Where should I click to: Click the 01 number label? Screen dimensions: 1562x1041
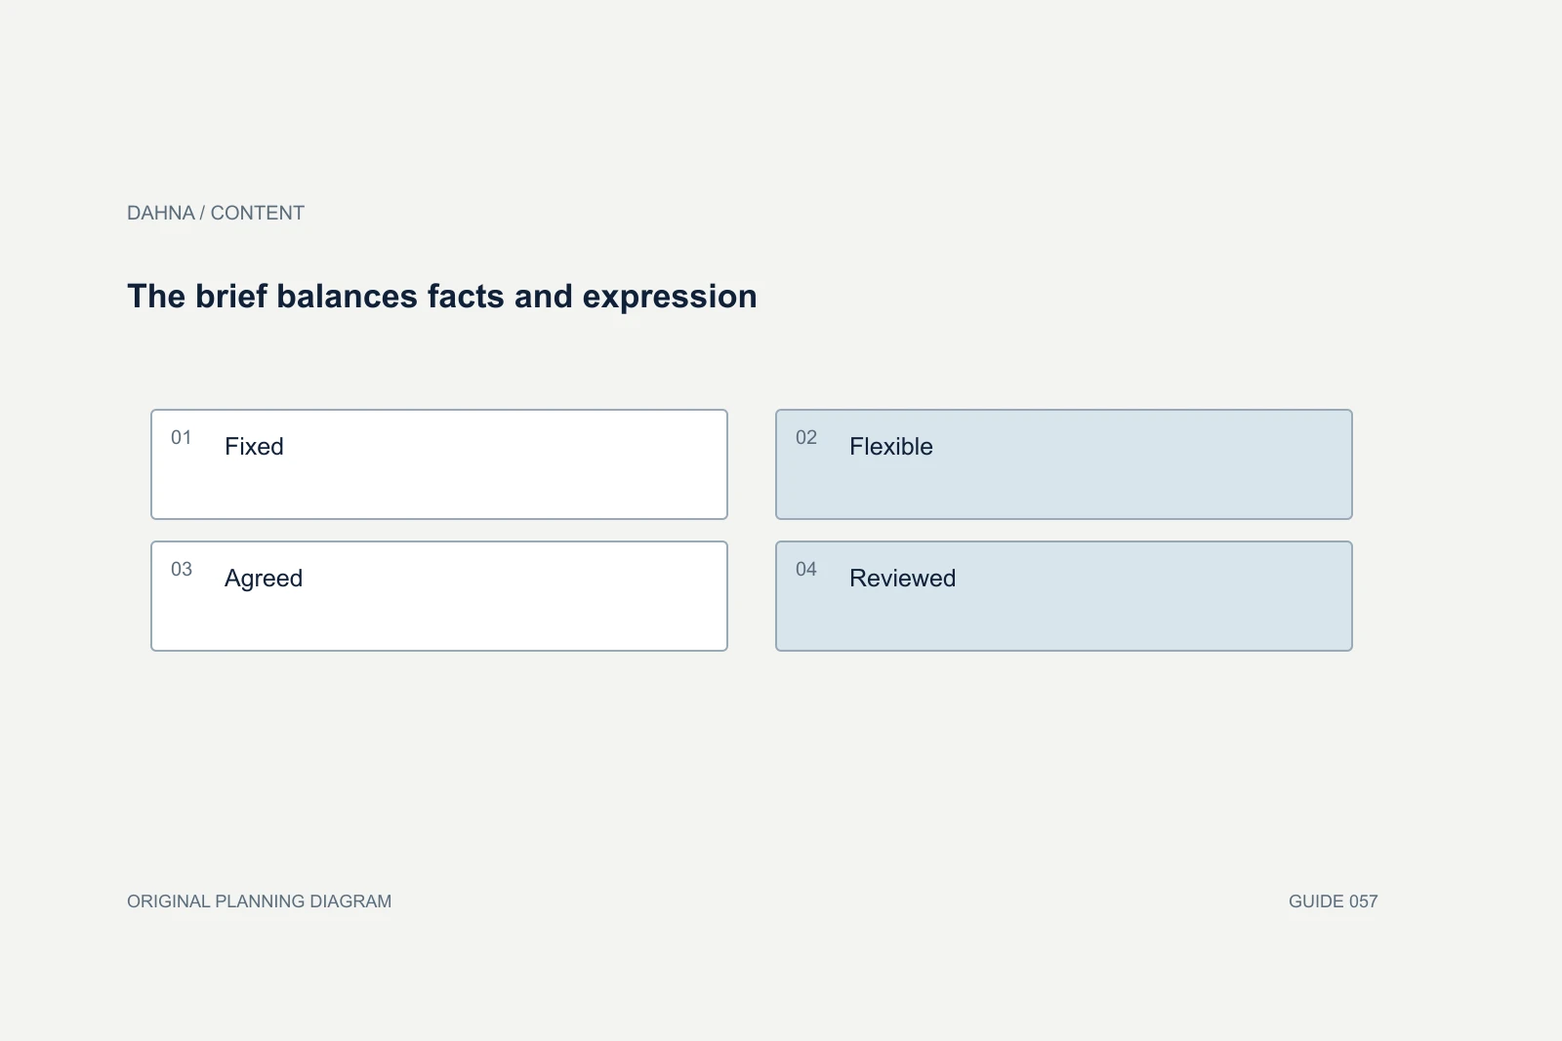pos(182,437)
